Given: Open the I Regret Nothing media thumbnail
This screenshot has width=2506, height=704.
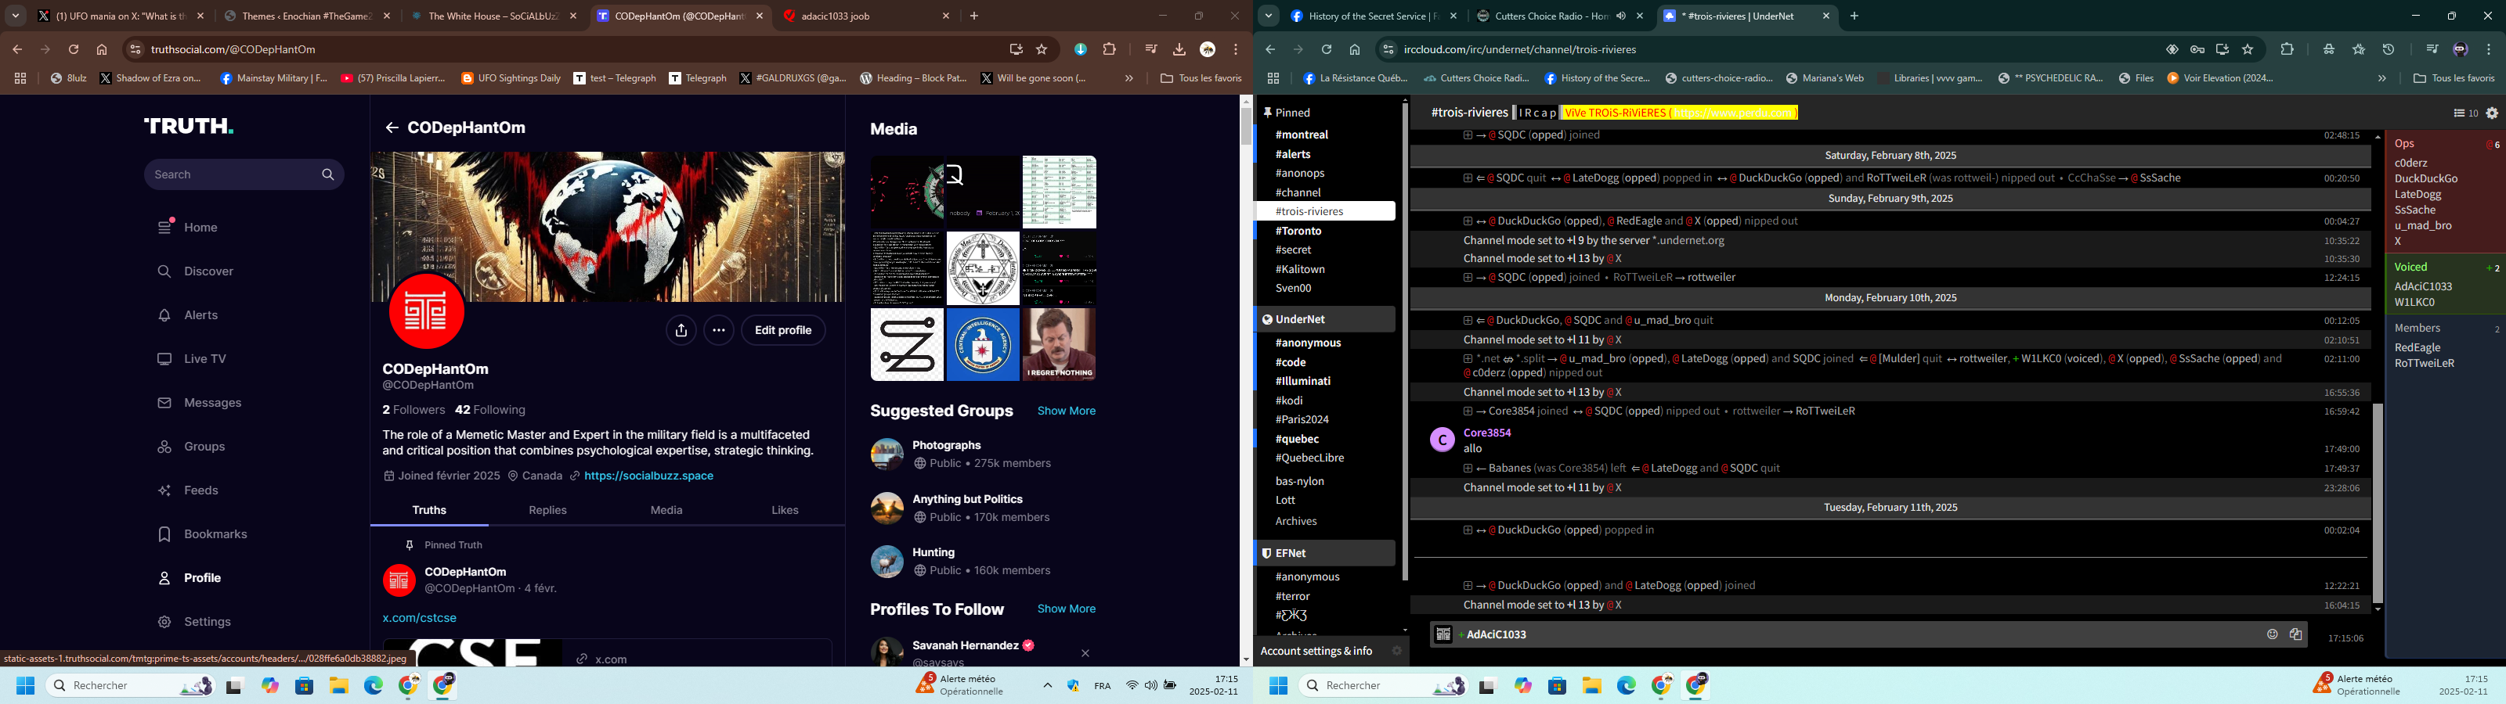Looking at the screenshot, I should click(x=1060, y=345).
